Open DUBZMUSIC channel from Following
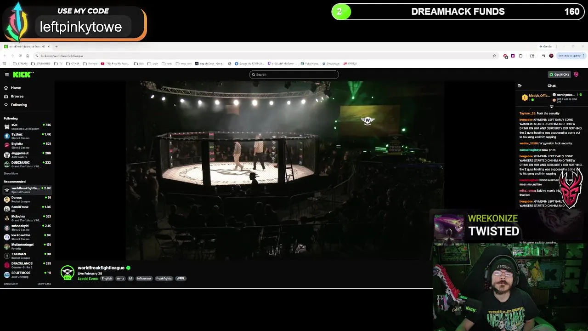The height and width of the screenshot is (331, 588). (x=28, y=164)
